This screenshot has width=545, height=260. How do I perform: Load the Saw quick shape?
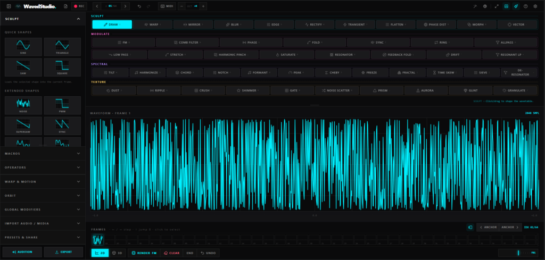click(x=23, y=68)
